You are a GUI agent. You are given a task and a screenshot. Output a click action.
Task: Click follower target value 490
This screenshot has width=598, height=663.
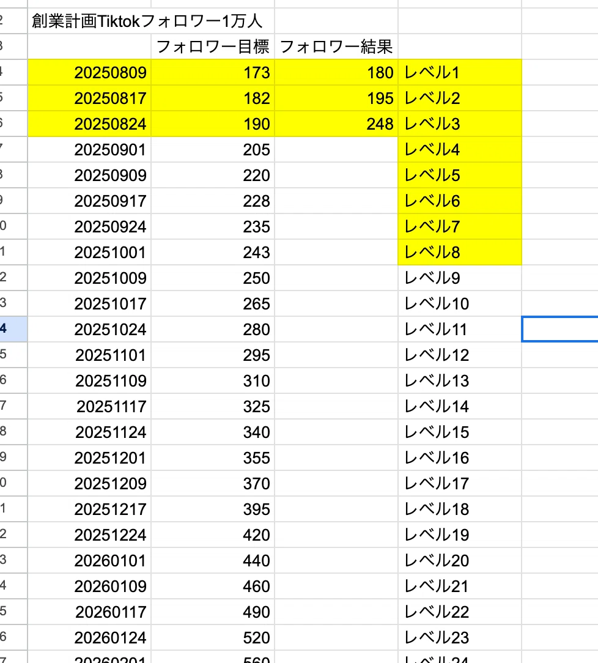(x=213, y=612)
